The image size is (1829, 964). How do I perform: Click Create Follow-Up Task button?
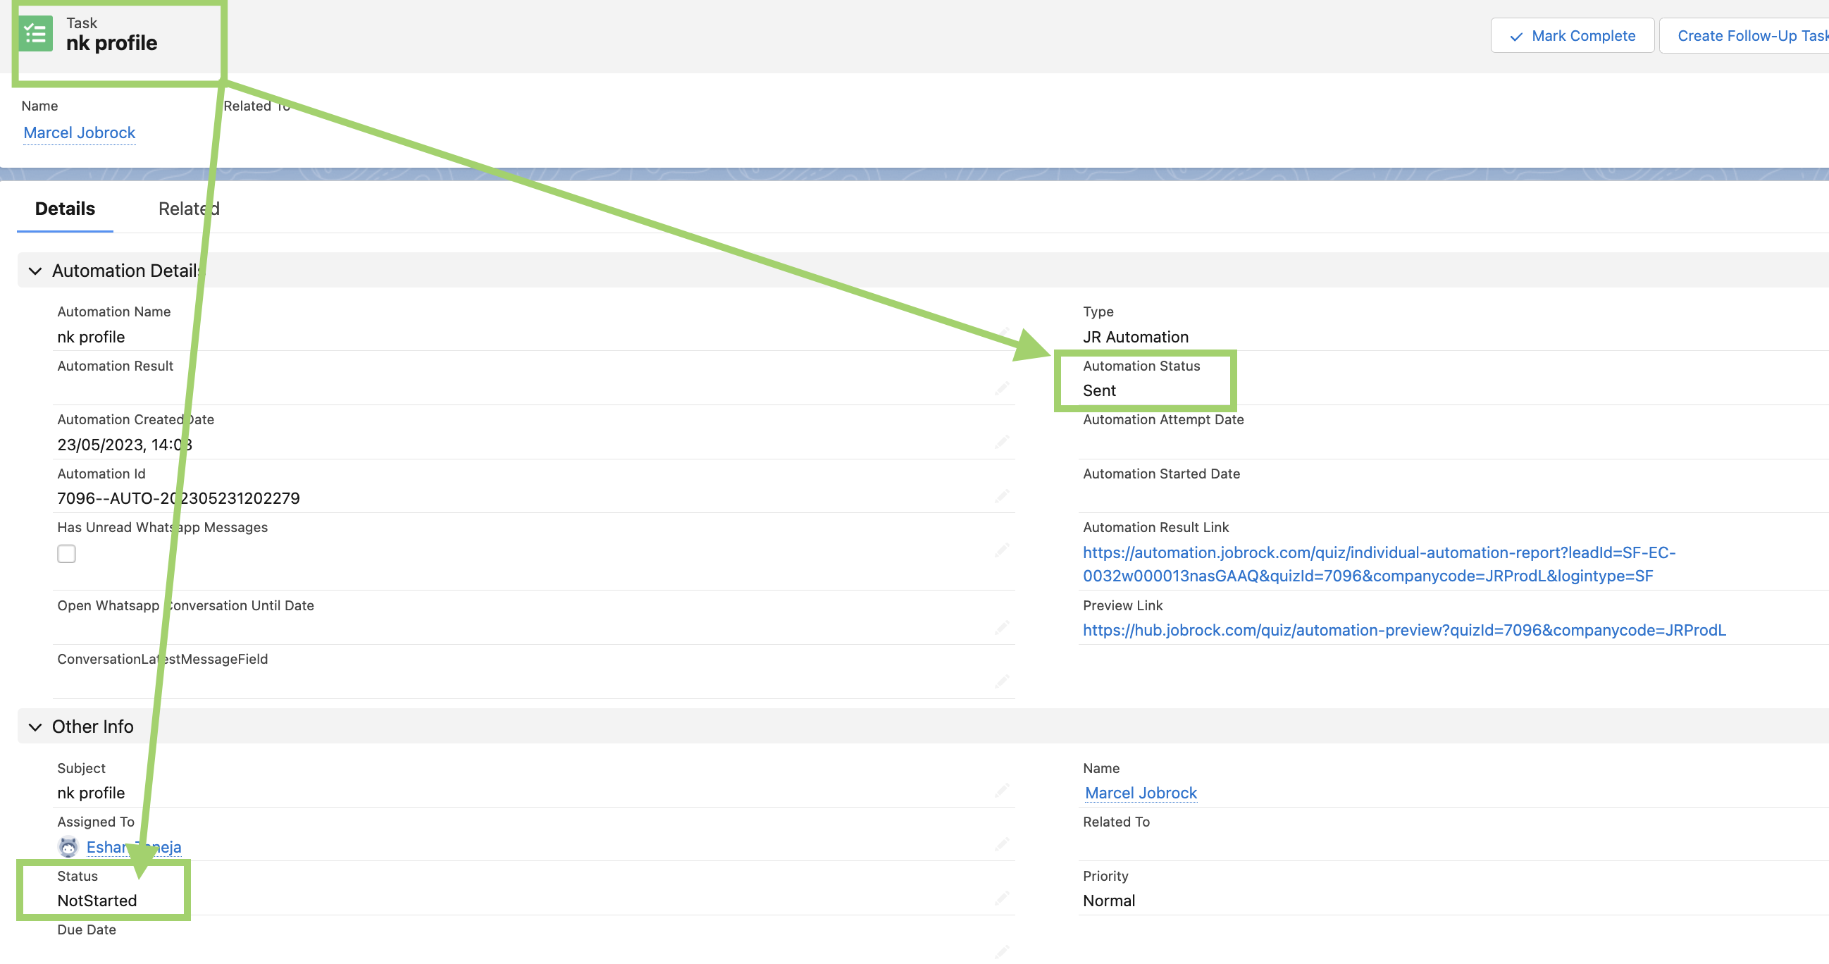(1750, 35)
